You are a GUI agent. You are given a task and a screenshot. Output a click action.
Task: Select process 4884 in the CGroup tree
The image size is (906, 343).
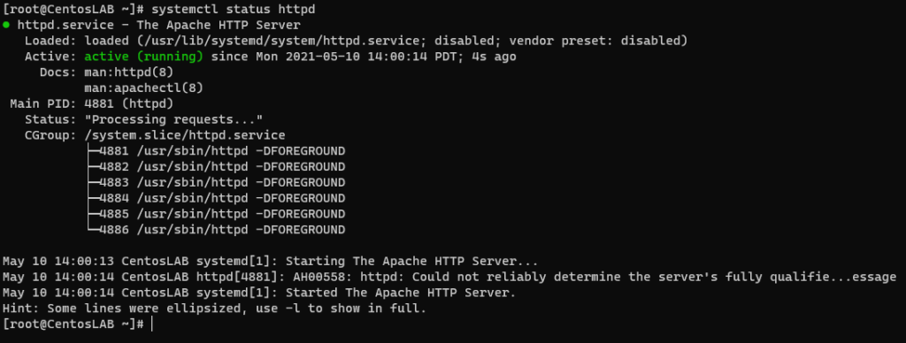[x=222, y=198]
